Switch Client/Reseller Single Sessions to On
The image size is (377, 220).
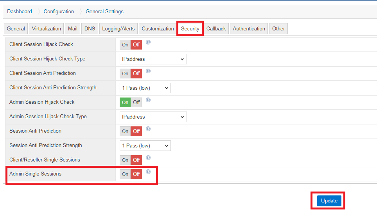point(125,160)
